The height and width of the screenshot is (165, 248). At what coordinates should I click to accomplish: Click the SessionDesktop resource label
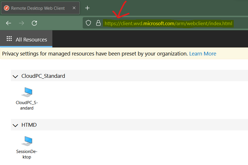click(27, 154)
